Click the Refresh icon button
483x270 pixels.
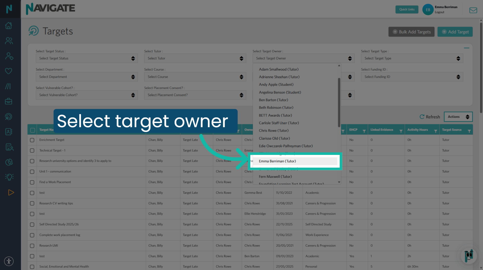[x=430, y=117]
